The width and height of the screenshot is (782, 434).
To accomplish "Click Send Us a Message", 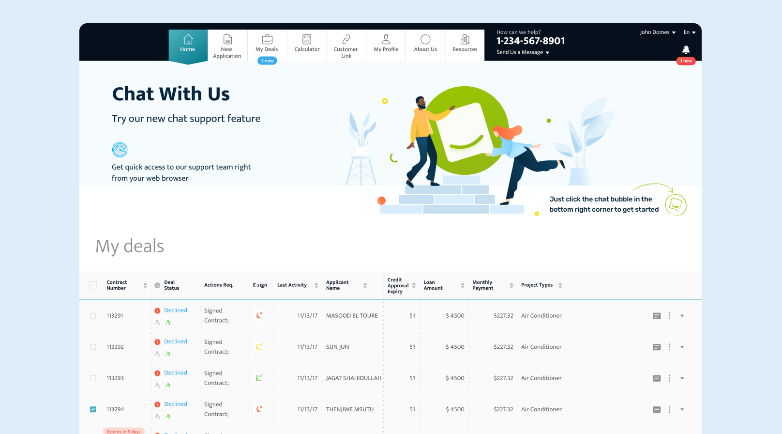I will 523,52.
